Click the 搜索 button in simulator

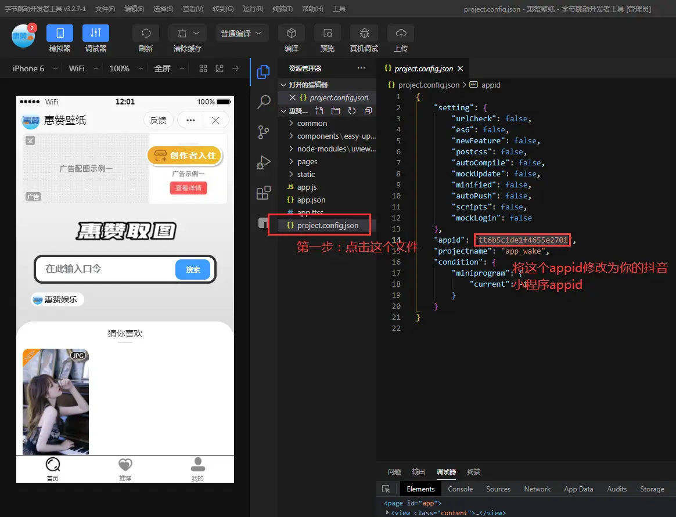point(193,269)
